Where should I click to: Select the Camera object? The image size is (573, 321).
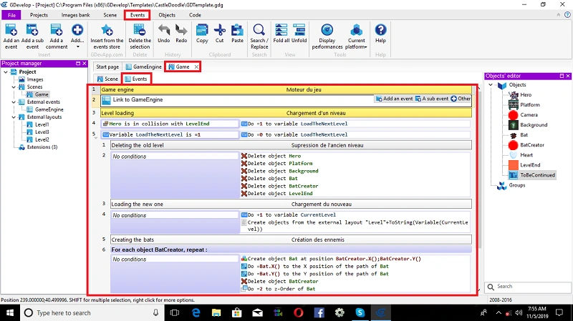(x=529, y=114)
